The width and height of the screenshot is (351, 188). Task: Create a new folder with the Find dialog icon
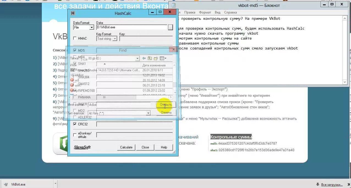(x=155, y=58)
